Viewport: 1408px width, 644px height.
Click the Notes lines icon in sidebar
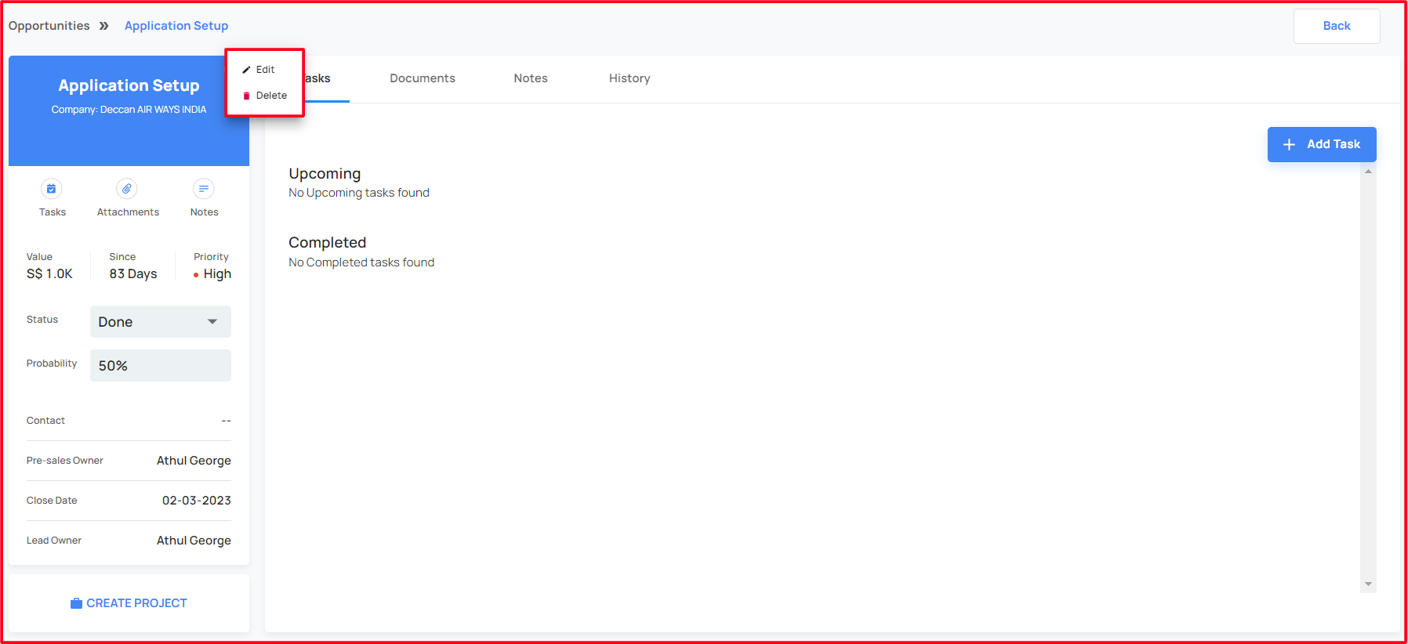click(204, 189)
